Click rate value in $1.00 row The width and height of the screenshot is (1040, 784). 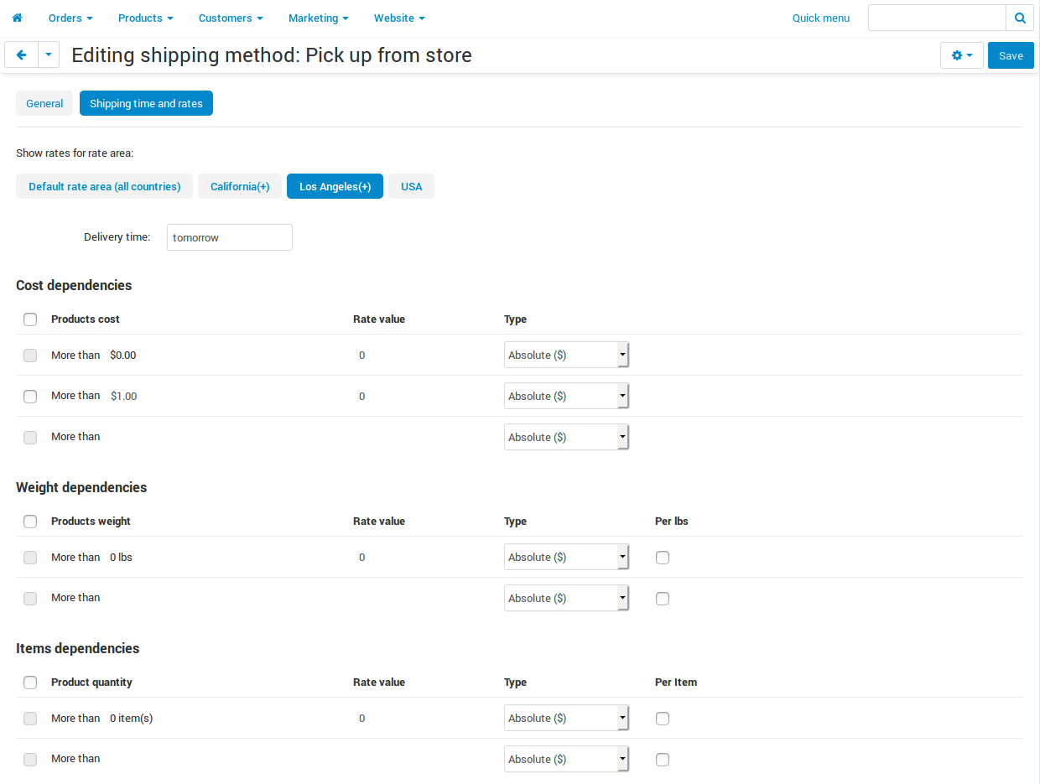361,396
